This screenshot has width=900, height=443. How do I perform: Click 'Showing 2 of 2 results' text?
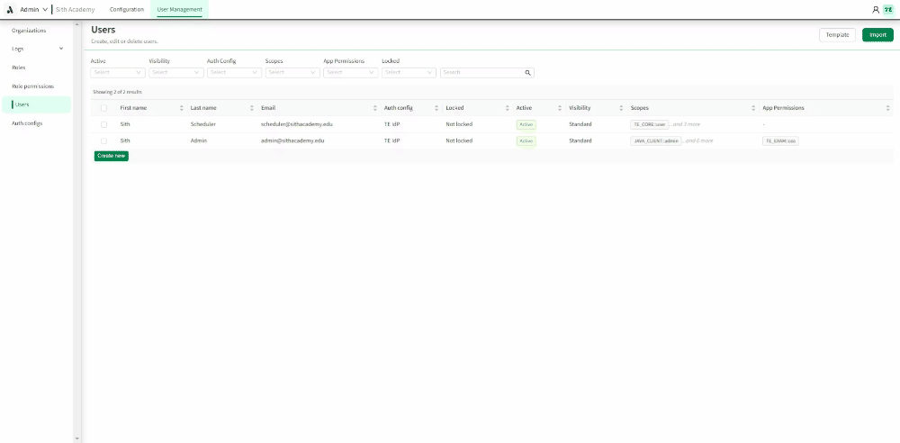coord(118,92)
